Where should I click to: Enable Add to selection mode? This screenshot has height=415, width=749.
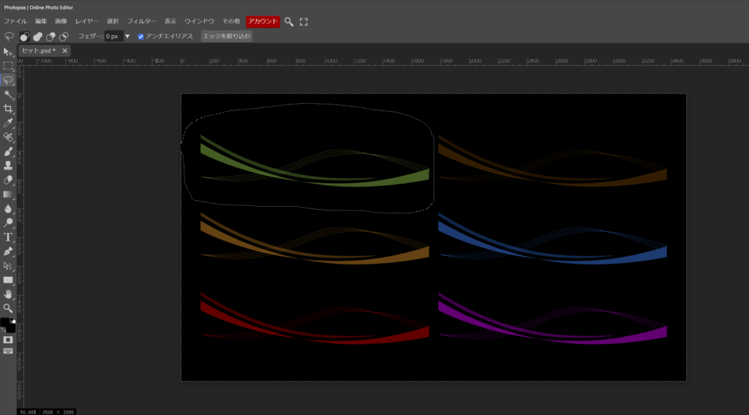(x=37, y=36)
